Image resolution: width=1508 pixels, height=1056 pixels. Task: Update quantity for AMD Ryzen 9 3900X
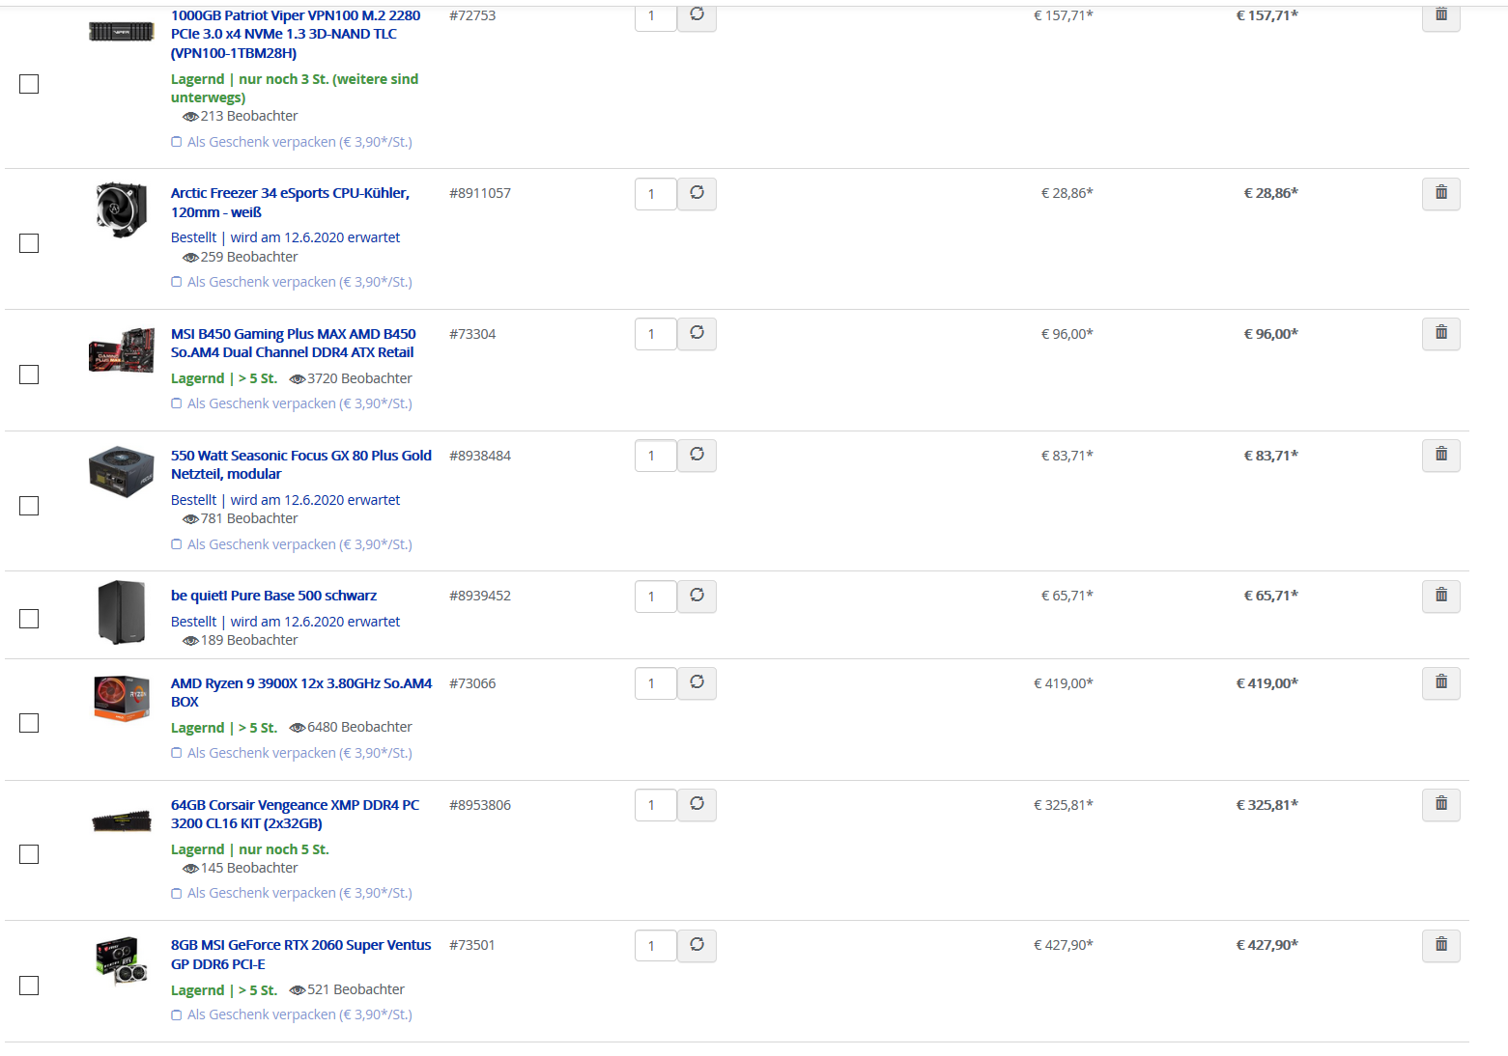coord(697,683)
